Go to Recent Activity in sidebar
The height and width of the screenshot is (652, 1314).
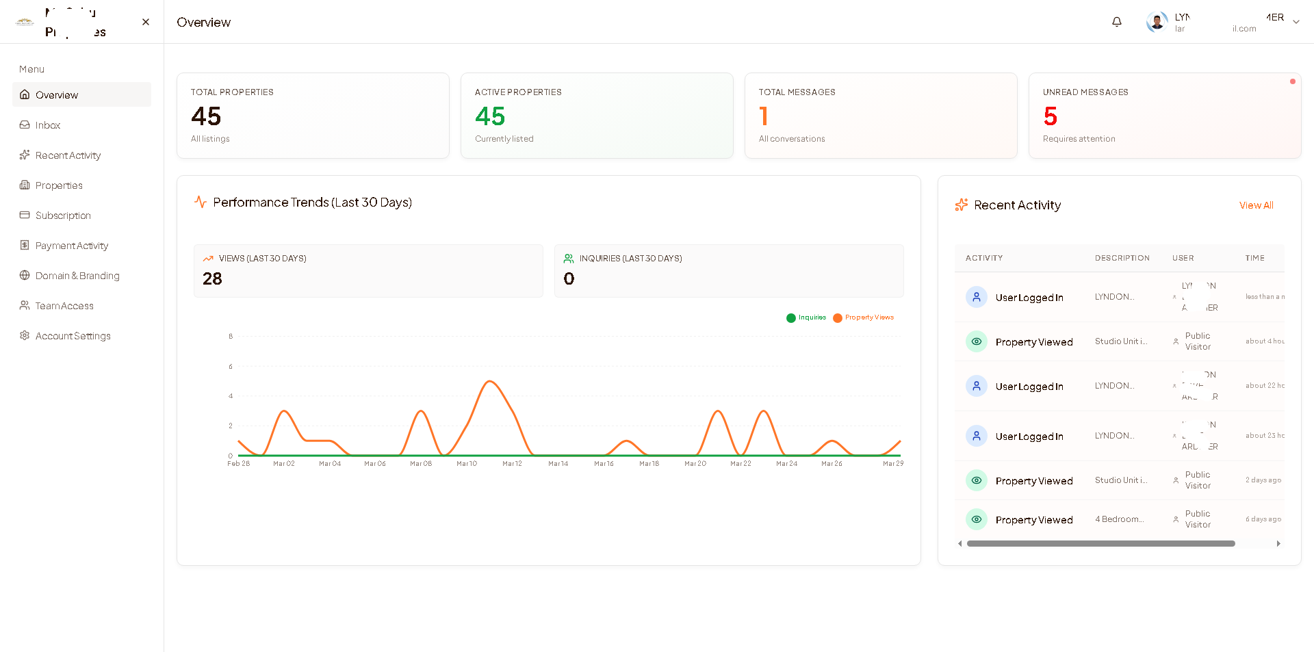[68, 155]
